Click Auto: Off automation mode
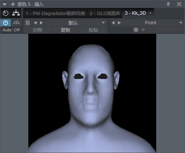 point(11,30)
